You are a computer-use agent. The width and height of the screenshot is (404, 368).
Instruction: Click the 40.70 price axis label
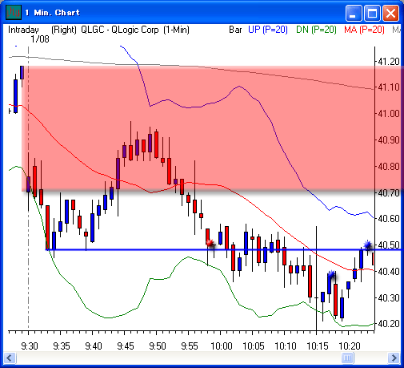(x=389, y=192)
